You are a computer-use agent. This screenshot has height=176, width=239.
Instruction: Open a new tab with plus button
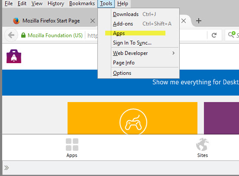pos(199,21)
